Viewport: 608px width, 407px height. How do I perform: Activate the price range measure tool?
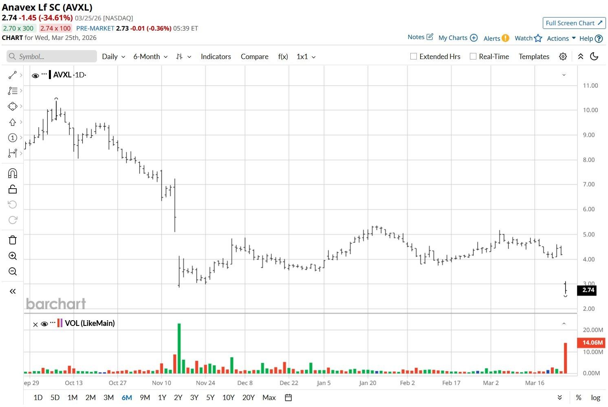point(13,153)
